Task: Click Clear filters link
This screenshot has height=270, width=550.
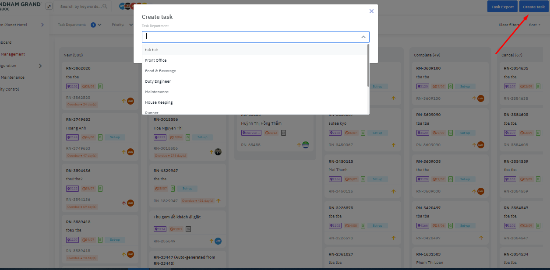Action: coord(509,25)
